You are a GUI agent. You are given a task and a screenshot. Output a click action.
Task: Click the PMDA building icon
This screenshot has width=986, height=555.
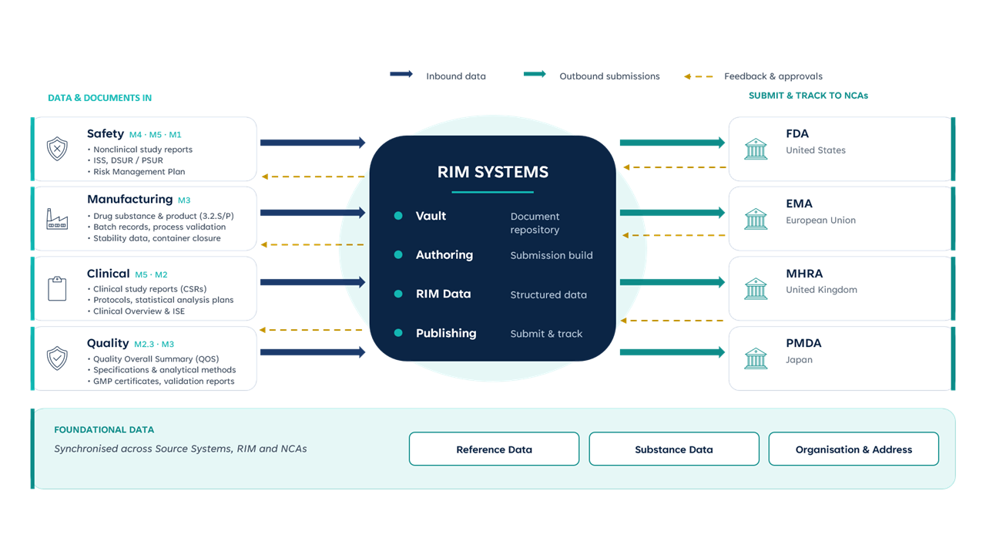pos(756,358)
